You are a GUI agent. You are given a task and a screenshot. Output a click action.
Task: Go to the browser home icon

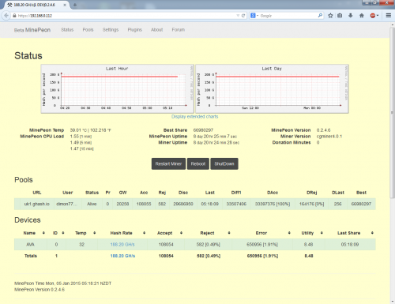362,16
